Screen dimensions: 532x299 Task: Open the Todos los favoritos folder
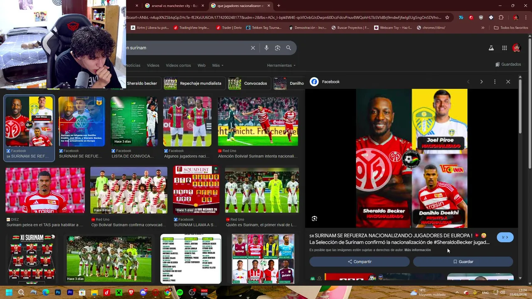(x=511, y=28)
